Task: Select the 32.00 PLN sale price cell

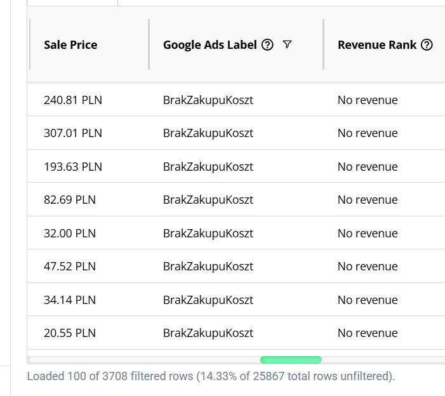Action: [70, 234]
